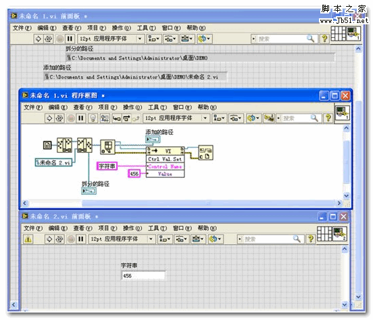Image resolution: width=373 pixels, height=320 pixels.
Task: Click Abort Execution in block diagram toolbar
Action: pos(71,118)
